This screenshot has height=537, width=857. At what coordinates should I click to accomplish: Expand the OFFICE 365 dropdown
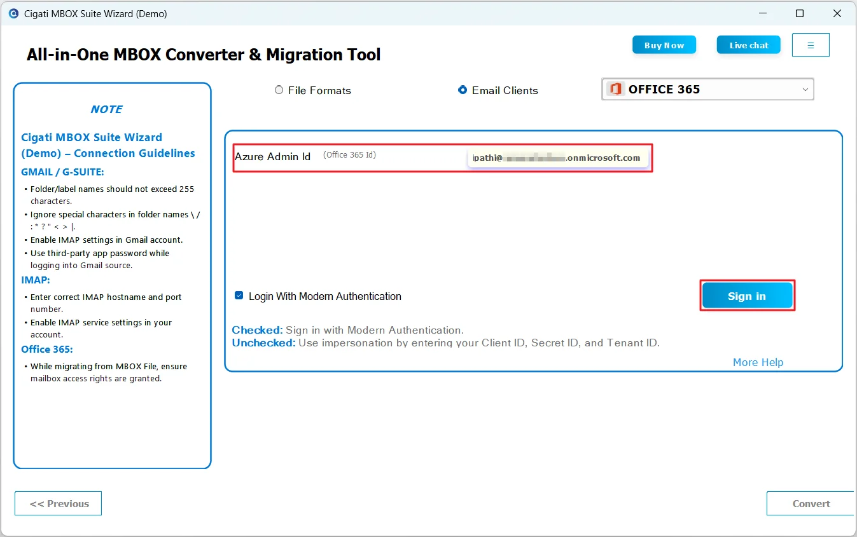click(x=707, y=90)
